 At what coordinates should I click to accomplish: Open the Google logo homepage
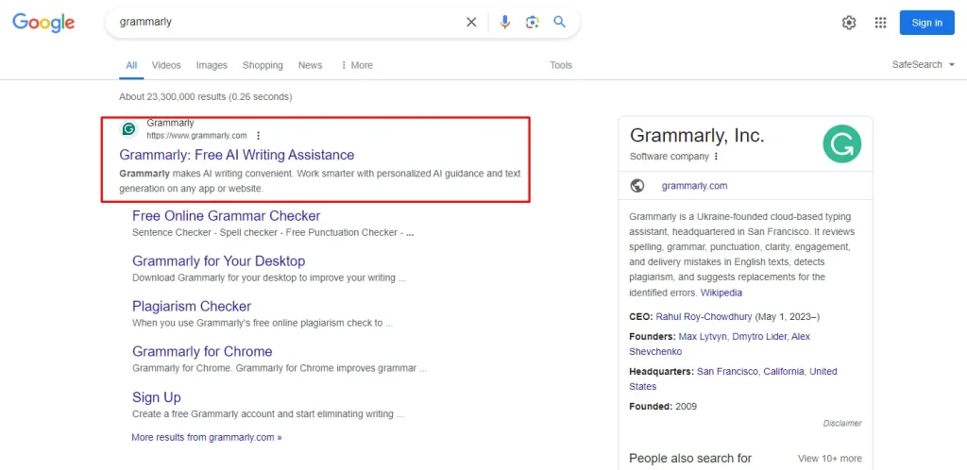[43, 22]
